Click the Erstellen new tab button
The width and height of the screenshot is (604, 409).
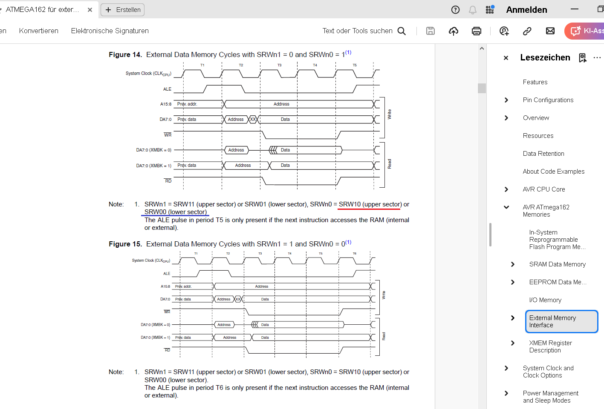123,10
